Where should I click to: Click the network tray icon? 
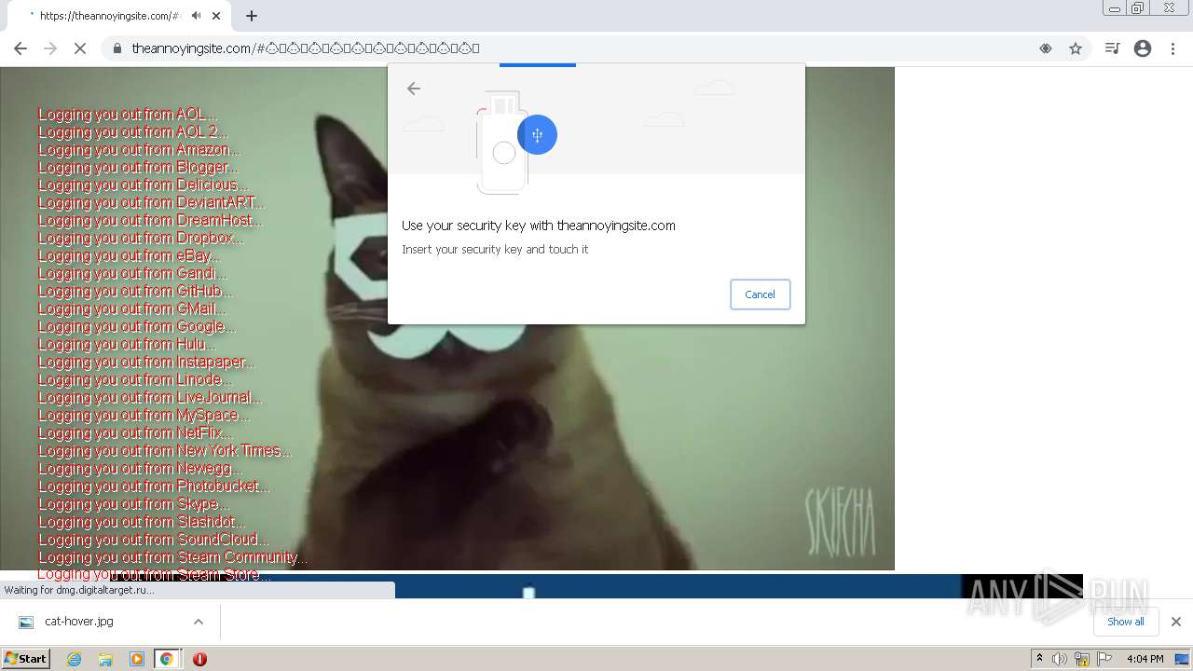pos(1082,659)
